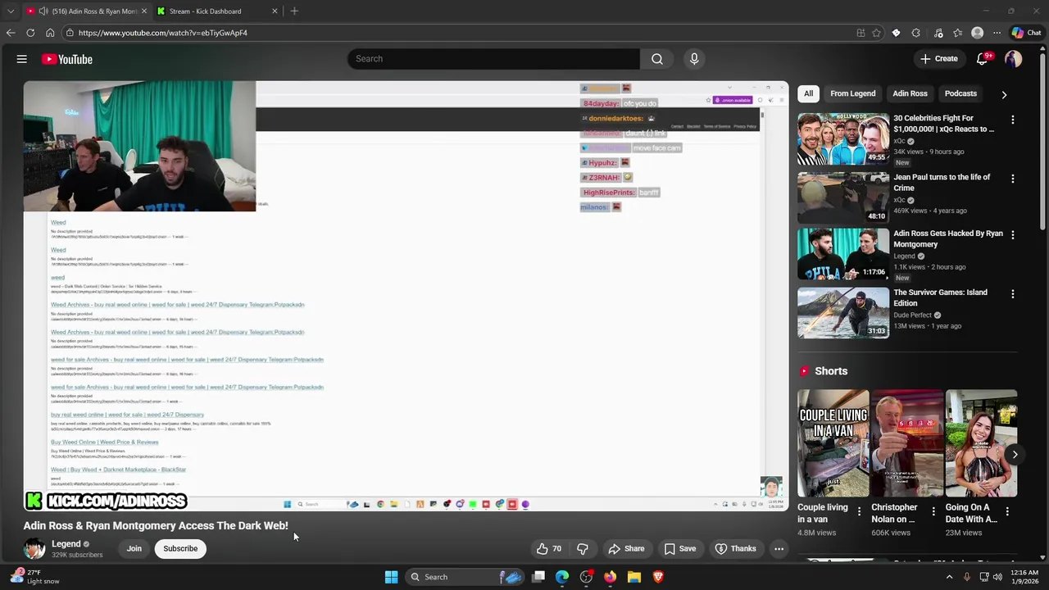Open 30 Celebrities Fight video thumbnail
The height and width of the screenshot is (590, 1049).
pyautogui.click(x=843, y=138)
